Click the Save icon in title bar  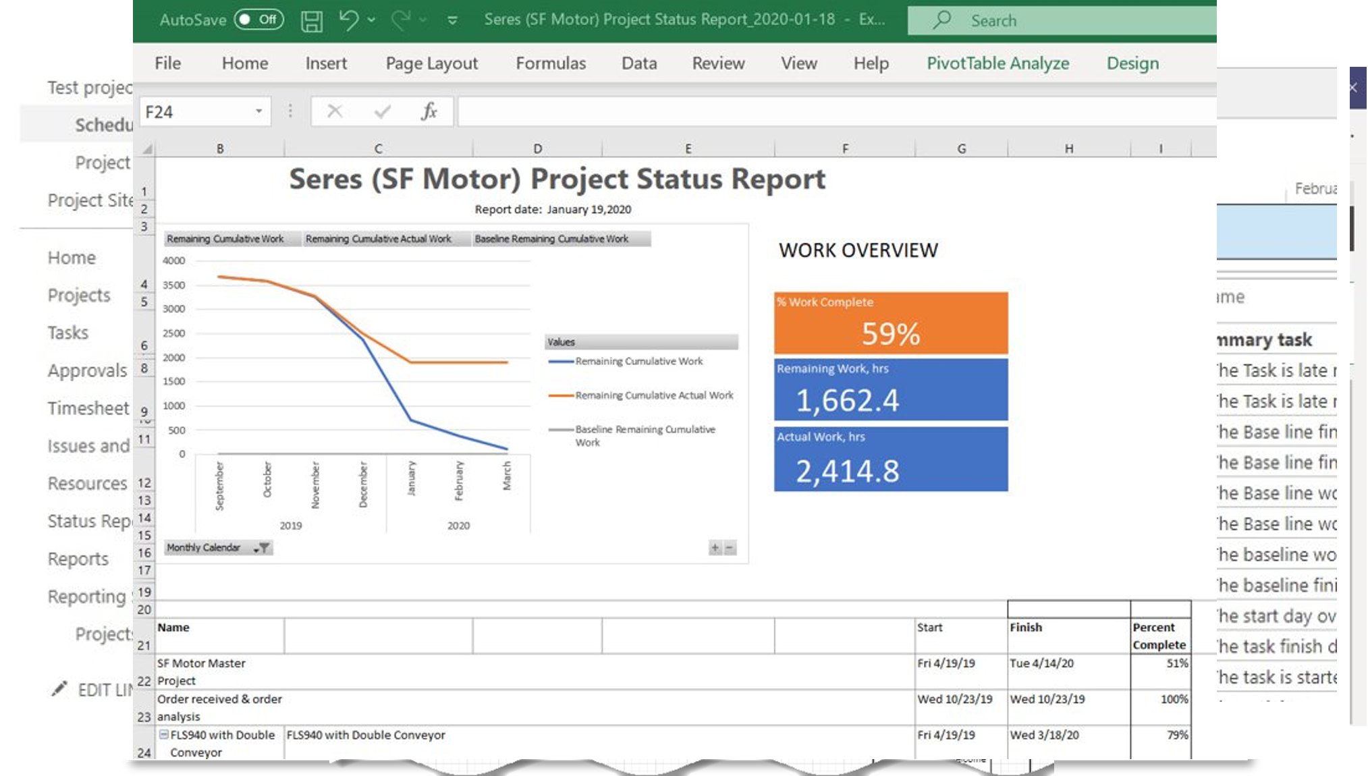tap(311, 21)
